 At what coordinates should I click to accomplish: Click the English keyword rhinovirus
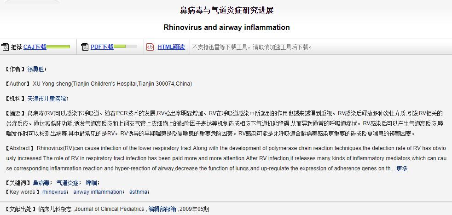point(54,192)
